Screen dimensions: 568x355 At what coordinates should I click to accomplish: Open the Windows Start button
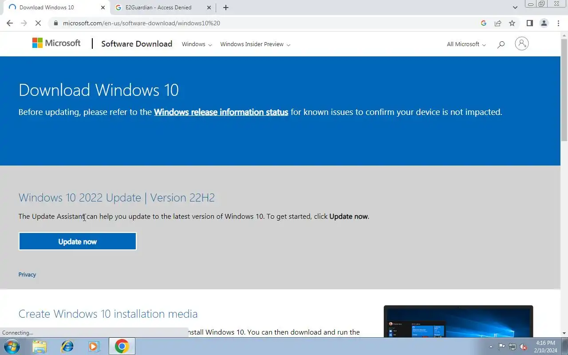click(11, 346)
